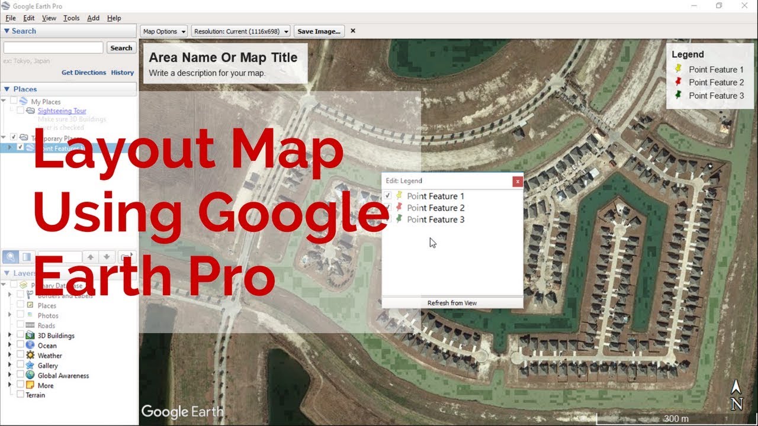
Task: Click the Primary Database layers icon
Action: [24, 285]
